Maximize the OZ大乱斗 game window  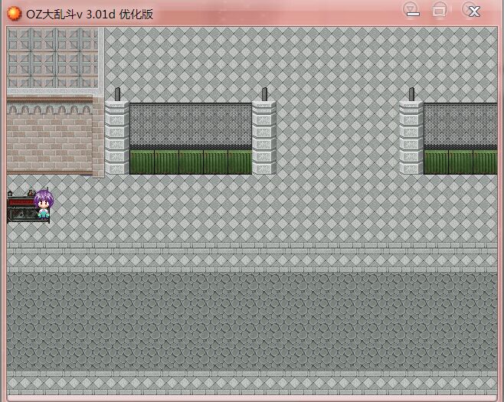point(440,9)
